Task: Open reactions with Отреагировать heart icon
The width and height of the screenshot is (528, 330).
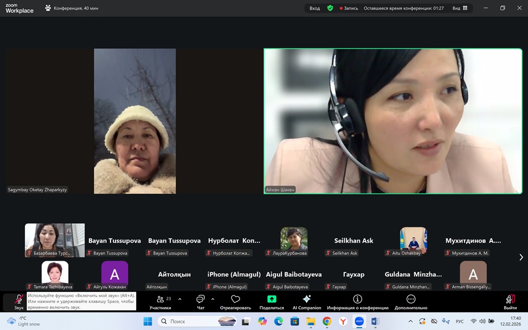Action: (x=235, y=301)
